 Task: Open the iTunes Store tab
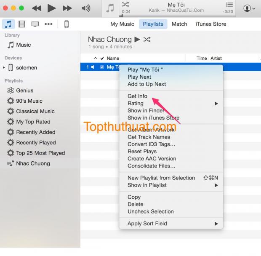210,24
